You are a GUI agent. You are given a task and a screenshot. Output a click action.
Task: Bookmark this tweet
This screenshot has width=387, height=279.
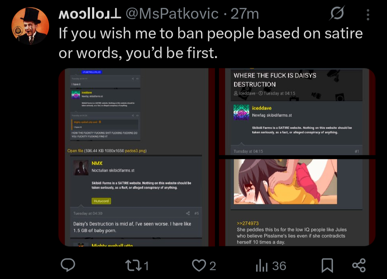pyautogui.click(x=327, y=265)
